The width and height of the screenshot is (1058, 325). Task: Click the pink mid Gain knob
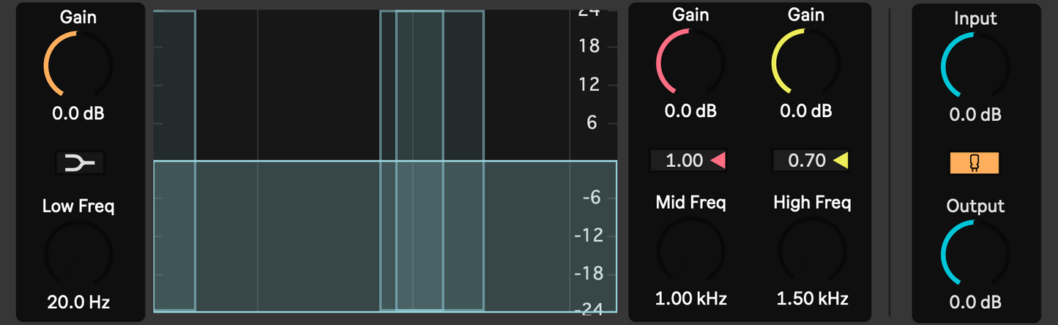click(x=690, y=64)
